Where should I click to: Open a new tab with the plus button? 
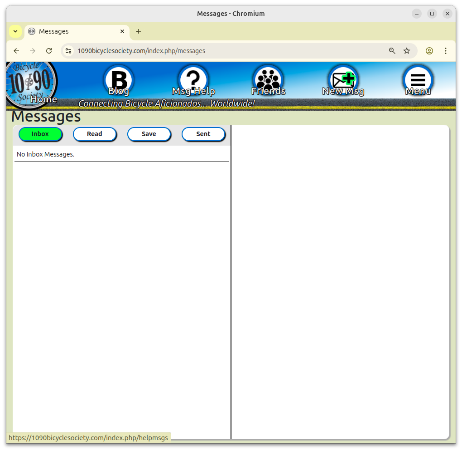139,31
